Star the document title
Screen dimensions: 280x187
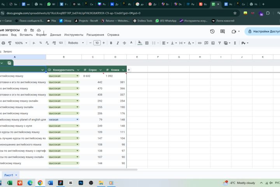click(x=26, y=30)
